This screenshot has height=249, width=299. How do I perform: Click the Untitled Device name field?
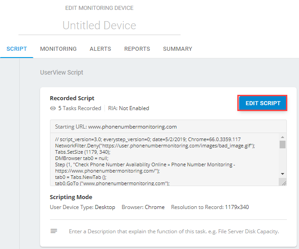click(x=100, y=25)
